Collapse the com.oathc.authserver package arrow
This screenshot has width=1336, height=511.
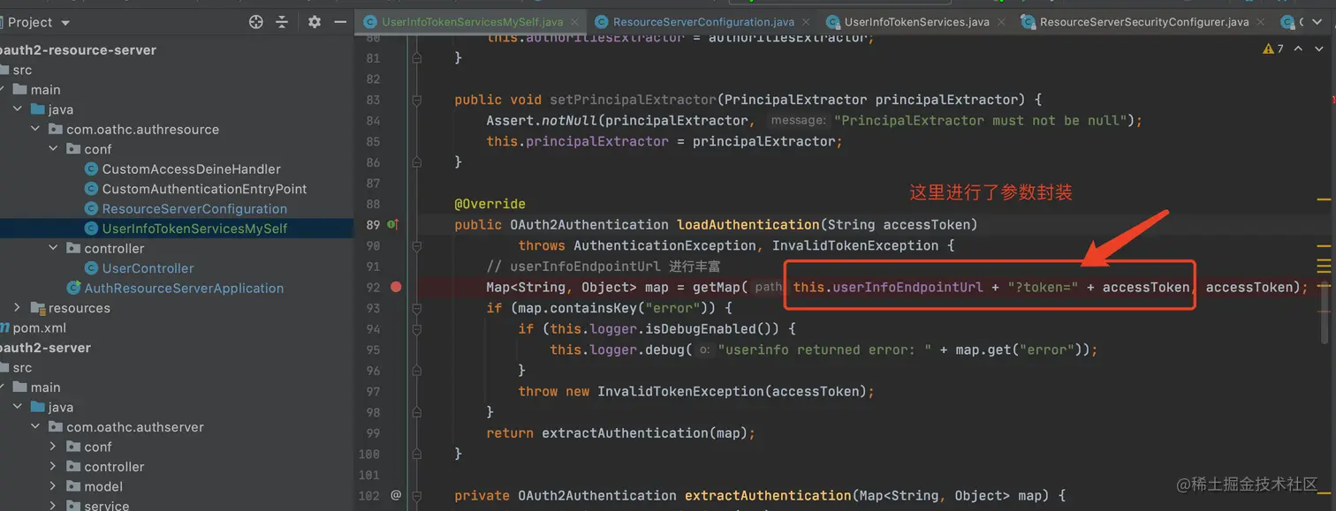click(35, 427)
